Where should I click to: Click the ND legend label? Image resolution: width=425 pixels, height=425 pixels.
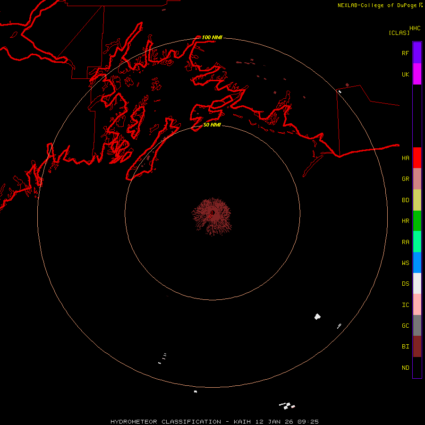(405, 367)
